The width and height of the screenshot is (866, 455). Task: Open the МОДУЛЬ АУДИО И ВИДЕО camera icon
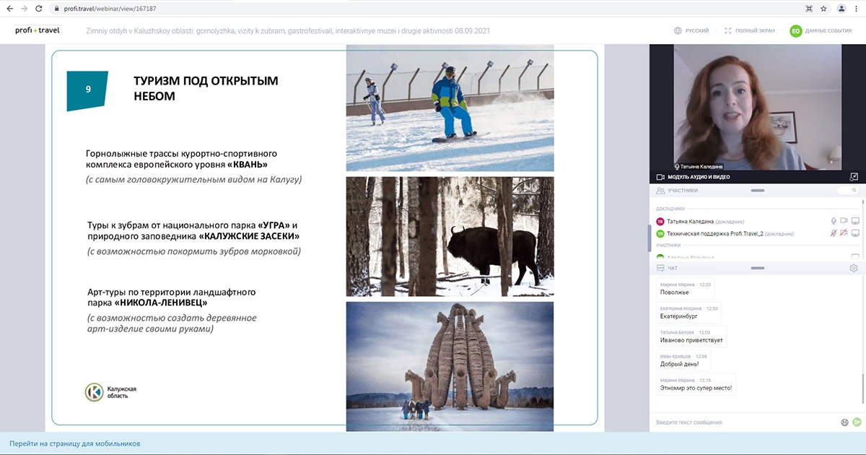660,177
